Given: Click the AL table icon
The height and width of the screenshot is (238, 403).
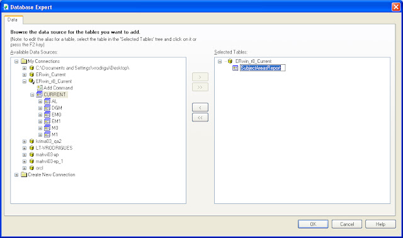Looking at the screenshot, I should click(x=47, y=101).
